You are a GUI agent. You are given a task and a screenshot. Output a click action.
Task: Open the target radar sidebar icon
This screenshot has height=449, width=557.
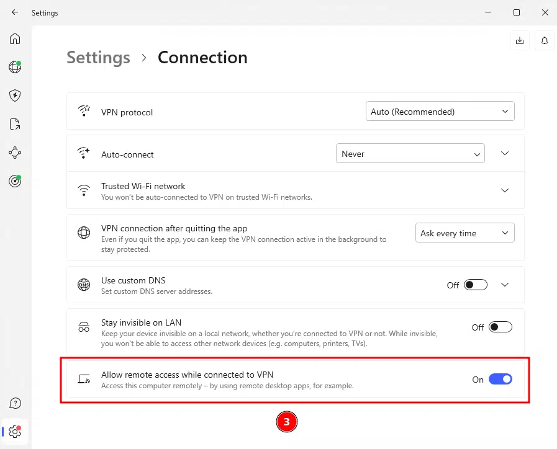(x=15, y=181)
